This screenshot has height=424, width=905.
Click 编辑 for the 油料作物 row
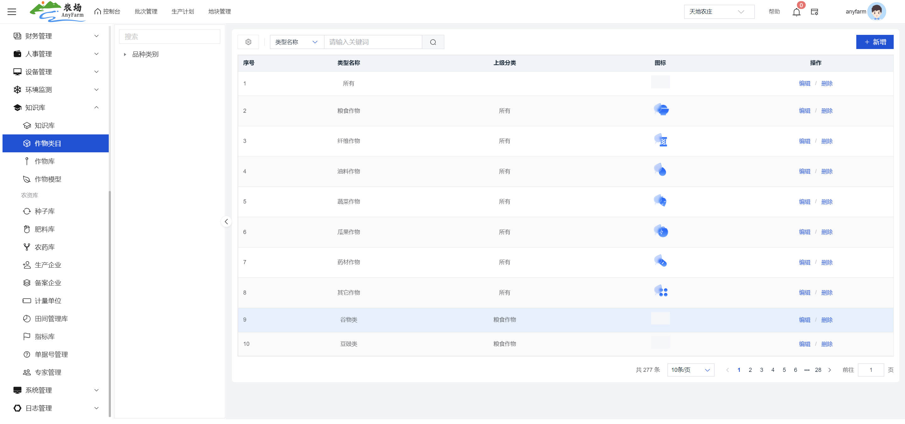click(x=804, y=171)
